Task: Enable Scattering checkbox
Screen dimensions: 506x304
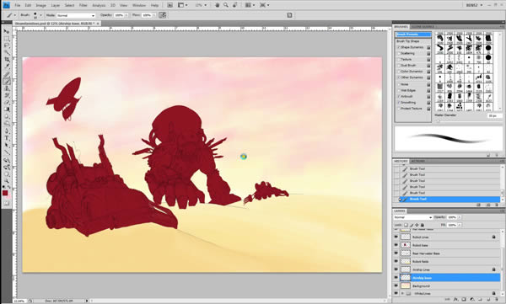Action: [399, 53]
